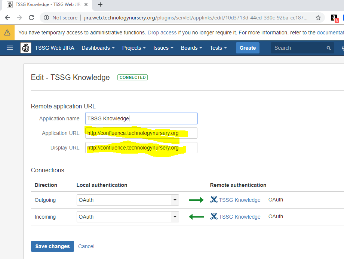Screen dimensions: 344x259
Task: Edit the Application URL field
Action: (x=141, y=133)
